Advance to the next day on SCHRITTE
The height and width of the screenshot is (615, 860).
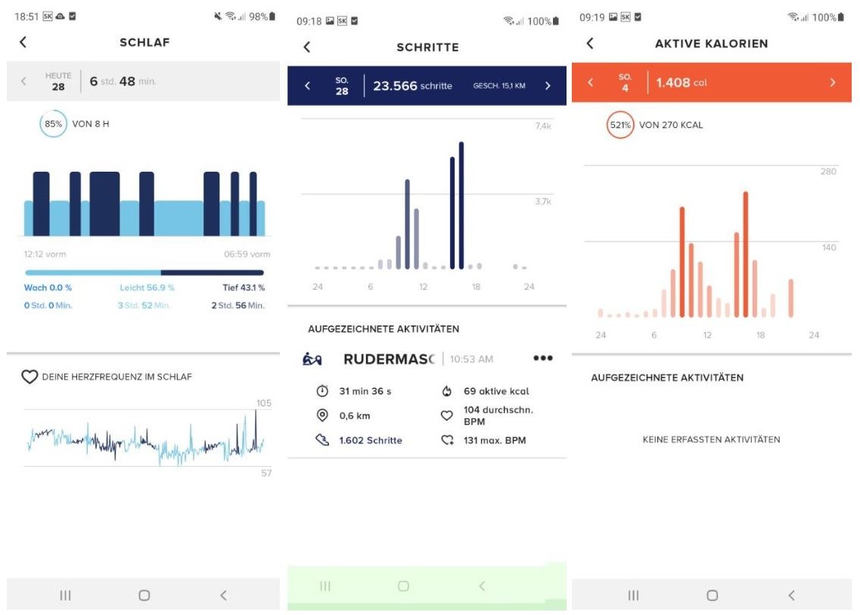(x=548, y=84)
